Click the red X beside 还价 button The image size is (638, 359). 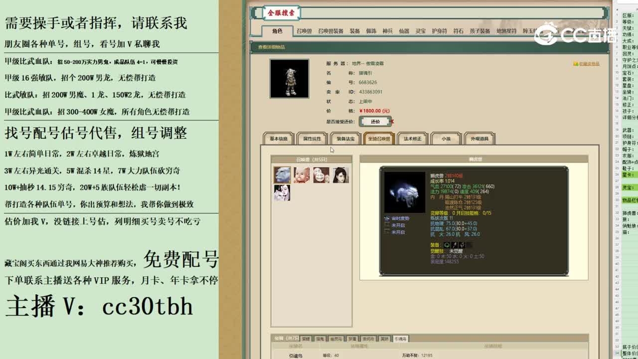coord(393,121)
